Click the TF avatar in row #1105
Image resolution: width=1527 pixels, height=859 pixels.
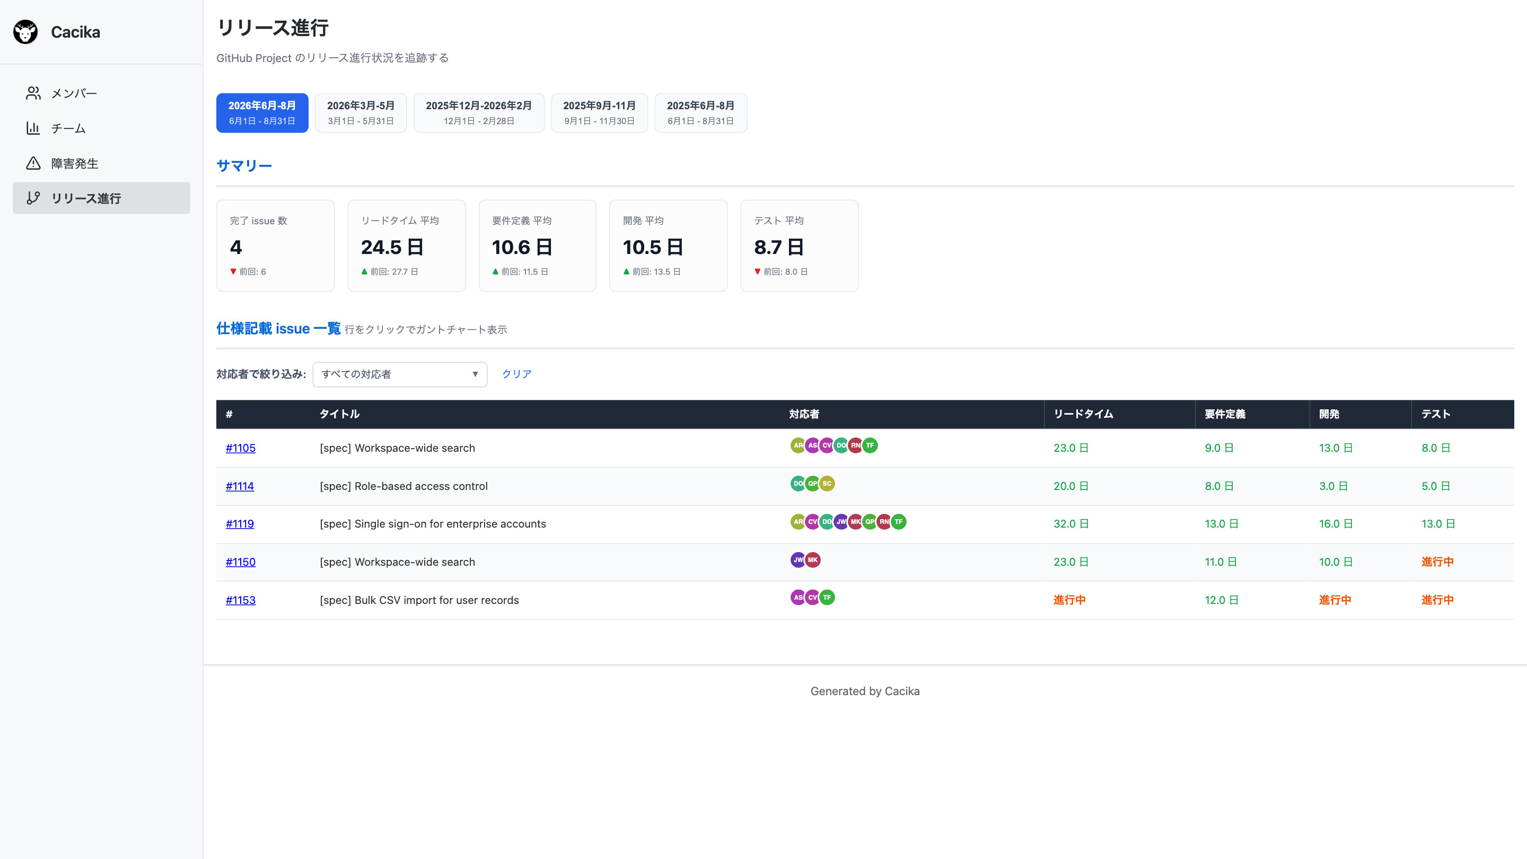[x=870, y=445]
